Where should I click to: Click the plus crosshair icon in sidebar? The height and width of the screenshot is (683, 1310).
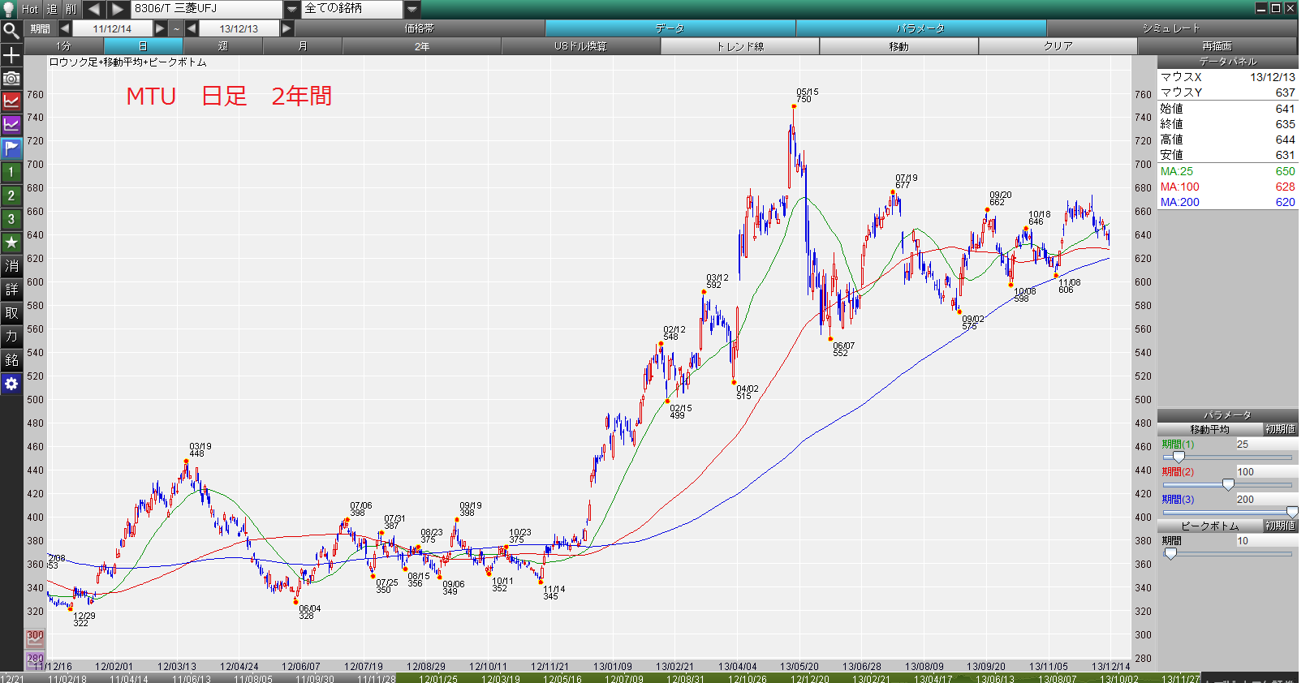[11, 55]
